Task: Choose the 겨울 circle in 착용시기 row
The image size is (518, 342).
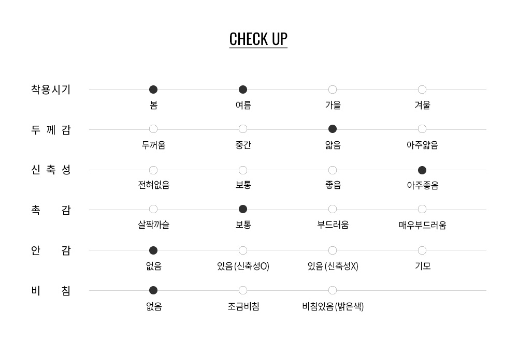Action: pos(422,90)
